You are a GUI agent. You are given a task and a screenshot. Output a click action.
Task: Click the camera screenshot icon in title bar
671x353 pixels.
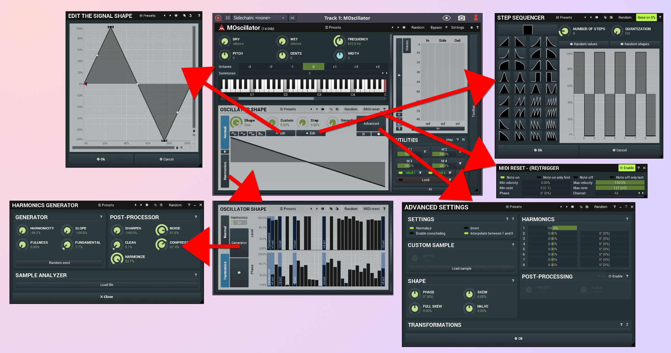pos(461,18)
